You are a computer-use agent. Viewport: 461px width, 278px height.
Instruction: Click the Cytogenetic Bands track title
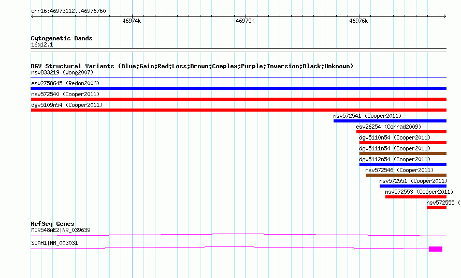point(62,38)
